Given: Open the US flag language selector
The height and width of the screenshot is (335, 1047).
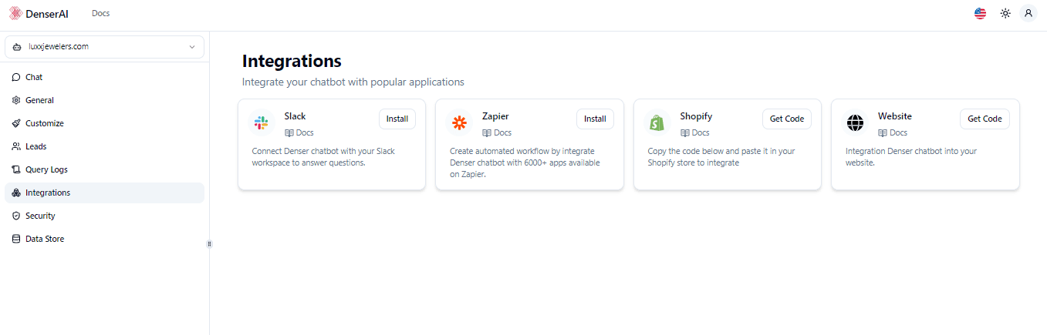Looking at the screenshot, I should click(x=980, y=13).
